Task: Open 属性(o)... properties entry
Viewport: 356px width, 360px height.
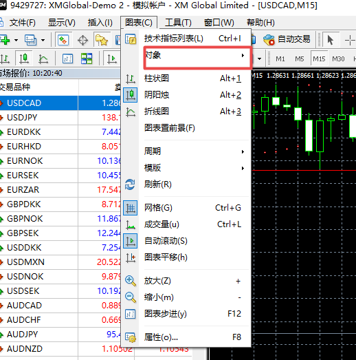Action: pos(186,337)
